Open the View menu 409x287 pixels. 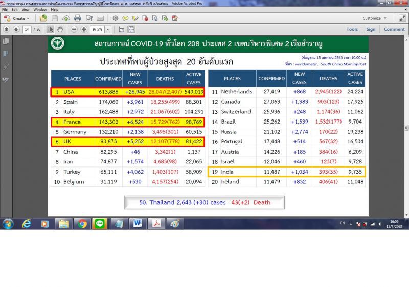tap(25, 9)
